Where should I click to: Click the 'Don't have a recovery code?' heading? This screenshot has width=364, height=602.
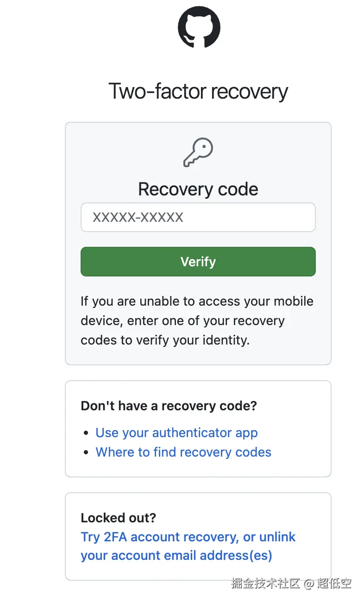coord(169,406)
